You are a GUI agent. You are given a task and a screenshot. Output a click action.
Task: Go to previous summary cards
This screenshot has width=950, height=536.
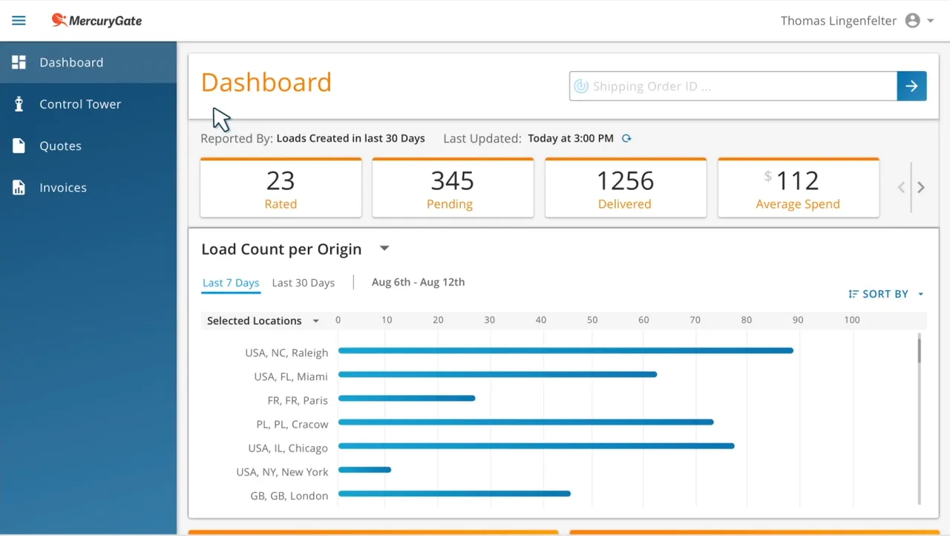[x=901, y=188]
